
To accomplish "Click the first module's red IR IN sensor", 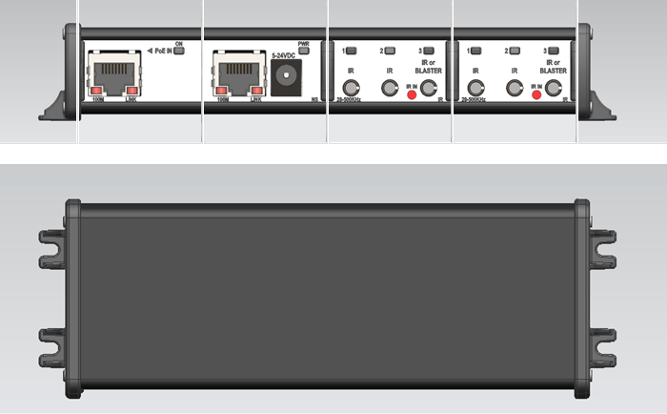I will [412, 94].
